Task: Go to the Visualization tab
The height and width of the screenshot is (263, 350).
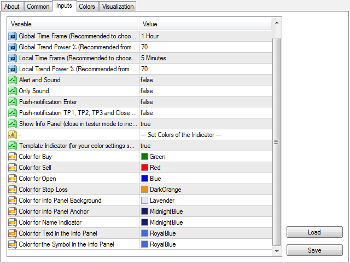Action: click(x=118, y=7)
